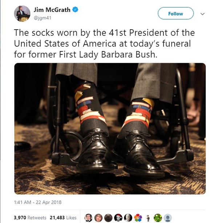Open the colorful flower liker avatar
The width and height of the screenshot is (218, 223).
(138, 218)
